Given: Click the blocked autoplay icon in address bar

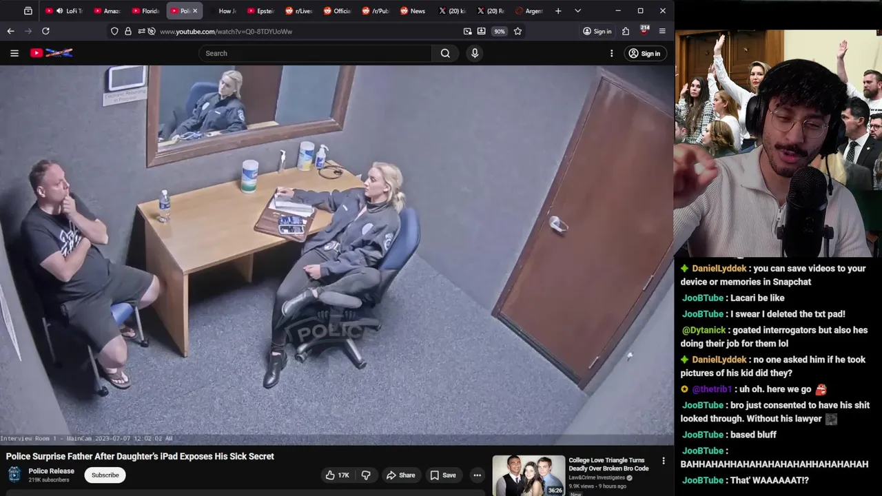Looking at the screenshot, I should pyautogui.click(x=152, y=31).
